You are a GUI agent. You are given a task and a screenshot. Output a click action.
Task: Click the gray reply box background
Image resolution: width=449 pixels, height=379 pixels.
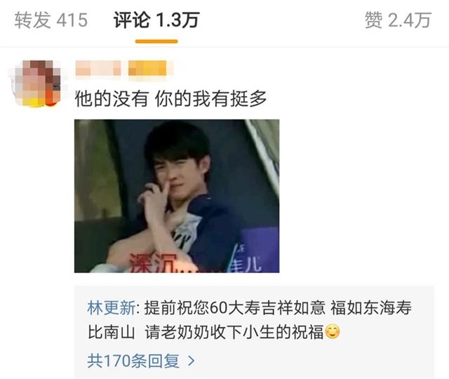[x=254, y=332]
